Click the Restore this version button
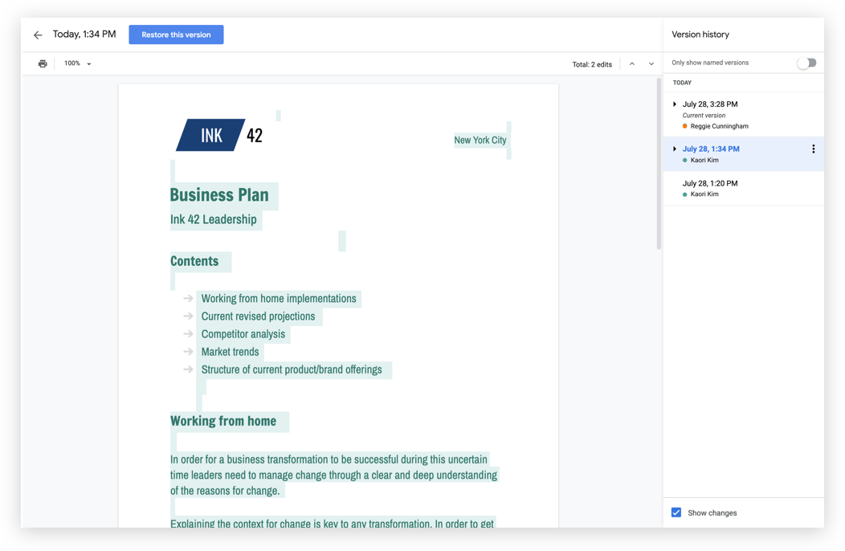Viewport: 845px width, 551px height. pos(176,35)
